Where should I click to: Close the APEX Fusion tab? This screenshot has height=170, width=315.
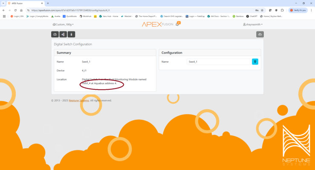click(x=42, y=3)
